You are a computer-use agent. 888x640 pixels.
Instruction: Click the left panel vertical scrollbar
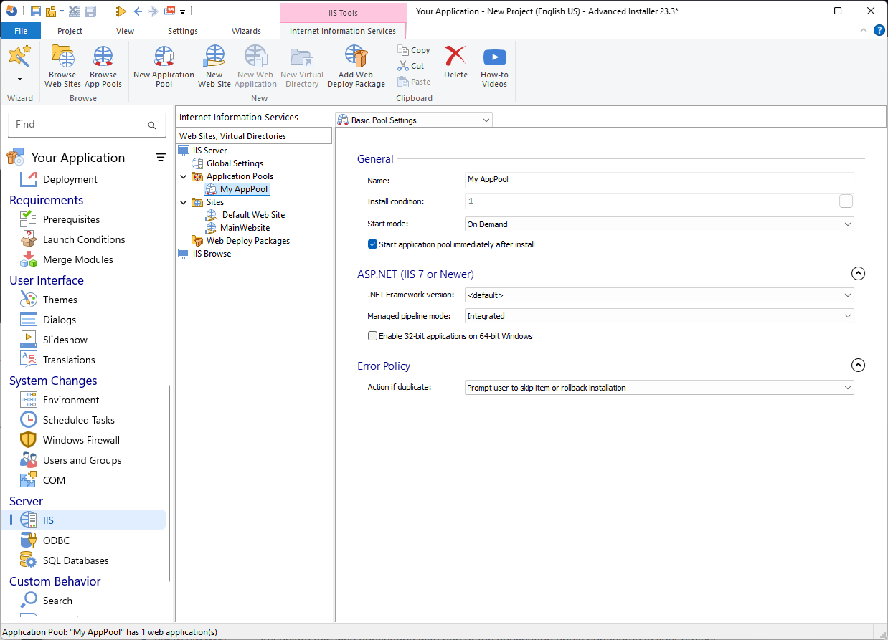point(169,484)
